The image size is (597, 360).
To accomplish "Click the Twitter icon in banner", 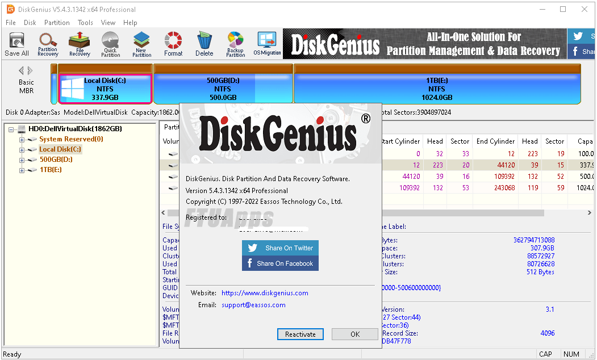I will click(578, 36).
